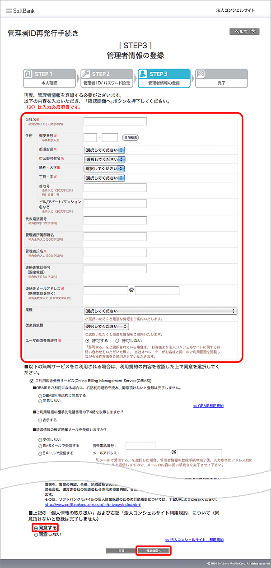The height and width of the screenshot is (568, 271).
Task: Focus 連絡先メールアドレス local part field
Action: [x=106, y=290]
